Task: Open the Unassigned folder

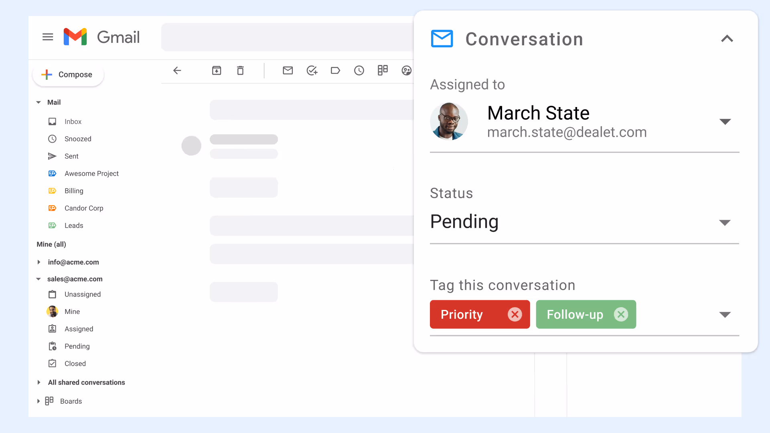Action: coord(82,294)
